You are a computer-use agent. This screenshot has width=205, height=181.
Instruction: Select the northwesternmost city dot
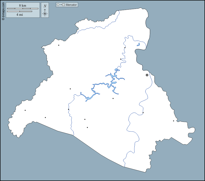click(59, 45)
